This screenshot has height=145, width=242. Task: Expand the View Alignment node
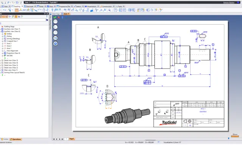[x=3, y=51]
